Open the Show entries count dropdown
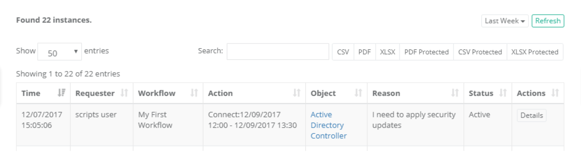The width and height of the screenshot is (581, 156). pos(60,52)
